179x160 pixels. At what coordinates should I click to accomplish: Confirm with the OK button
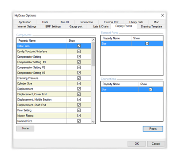click(x=137, y=144)
